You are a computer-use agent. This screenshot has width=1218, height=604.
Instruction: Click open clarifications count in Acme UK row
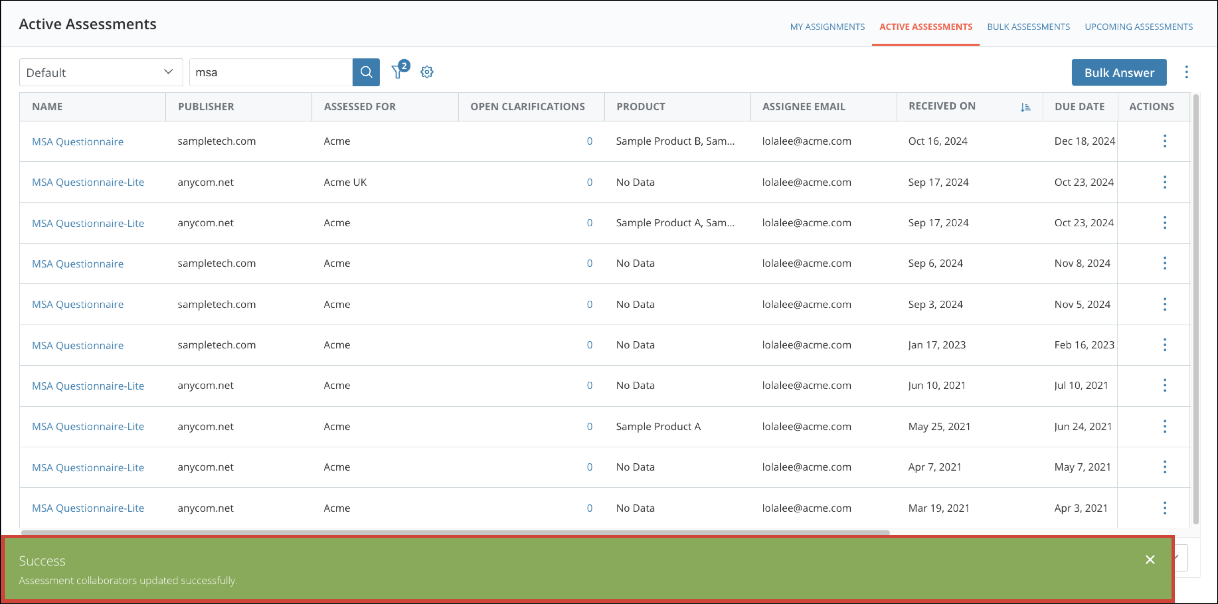[x=589, y=182]
